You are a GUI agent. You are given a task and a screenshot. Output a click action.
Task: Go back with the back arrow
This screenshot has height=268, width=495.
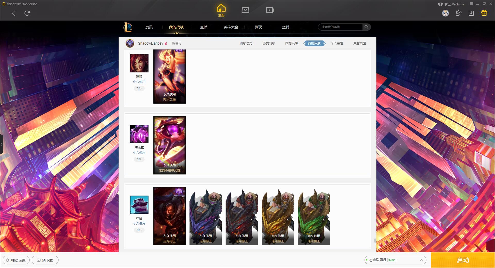point(14,13)
